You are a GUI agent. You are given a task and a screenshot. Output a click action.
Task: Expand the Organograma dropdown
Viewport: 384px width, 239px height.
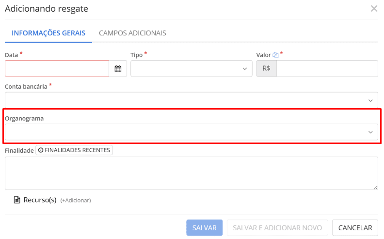191,132
